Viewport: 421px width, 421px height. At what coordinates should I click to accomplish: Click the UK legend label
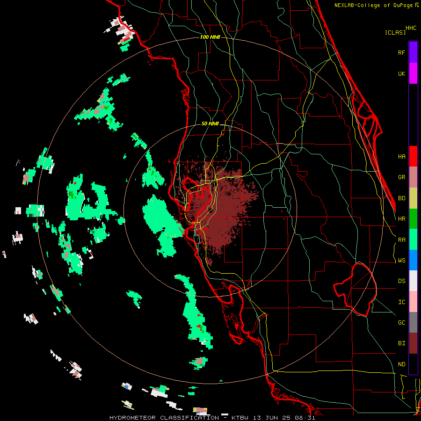pos(401,73)
